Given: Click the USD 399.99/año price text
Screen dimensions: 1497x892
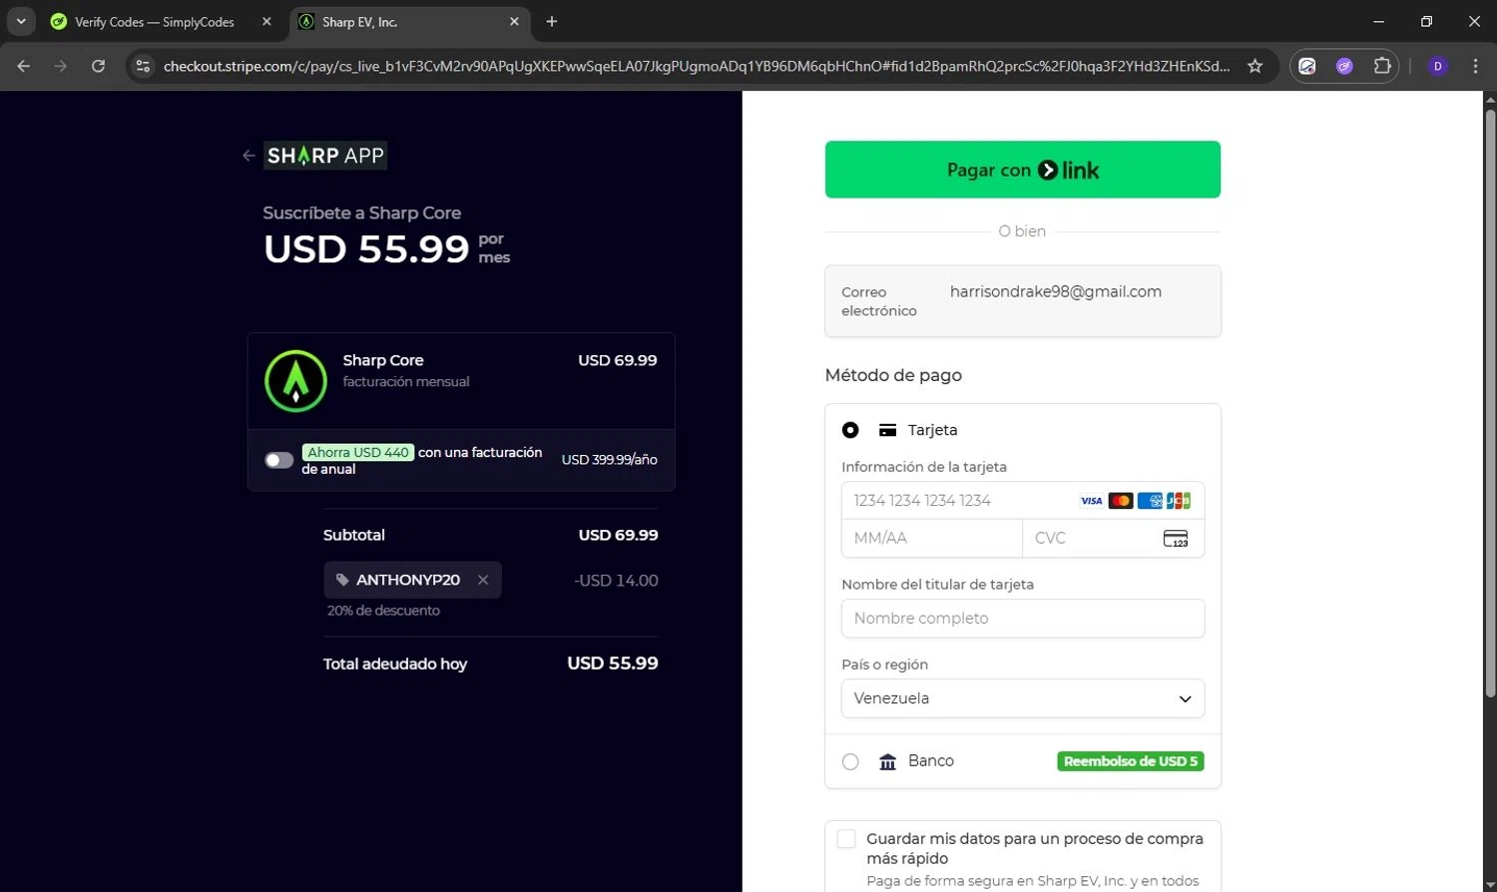Looking at the screenshot, I should pos(609,460).
